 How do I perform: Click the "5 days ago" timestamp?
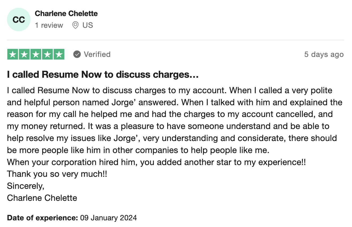(x=324, y=54)
